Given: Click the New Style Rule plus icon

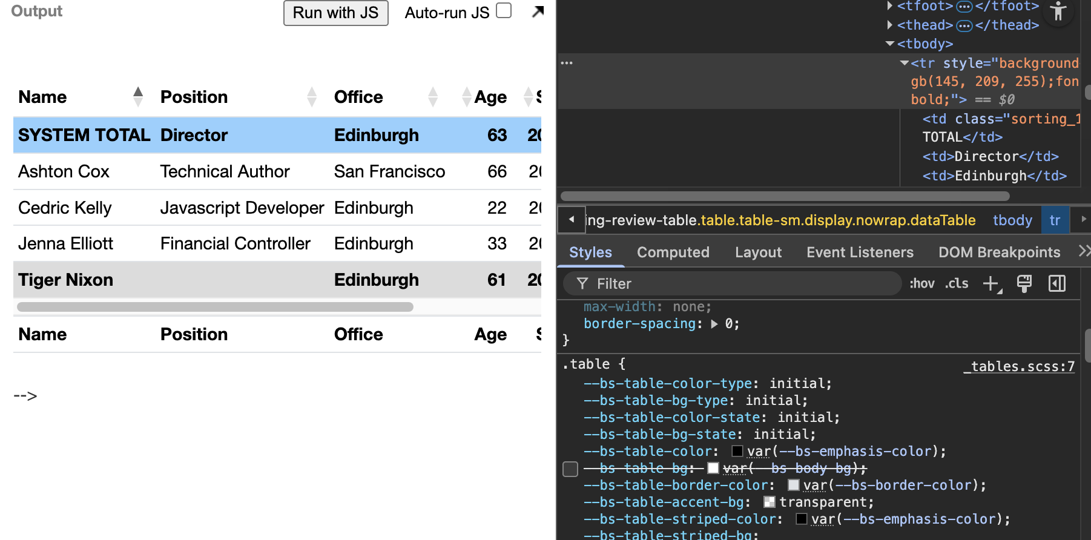Looking at the screenshot, I should (x=991, y=283).
